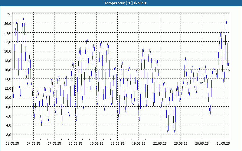Click the 10,0 y-axis label
The image size is (242, 151).
tap(8, 97)
